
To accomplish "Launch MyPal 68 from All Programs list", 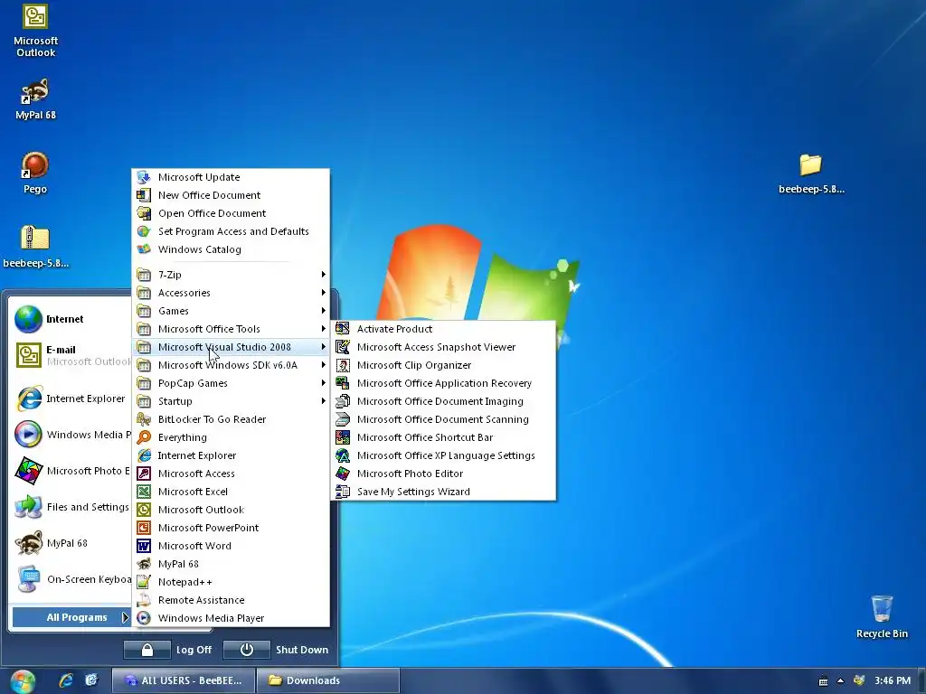I will [x=231, y=564].
